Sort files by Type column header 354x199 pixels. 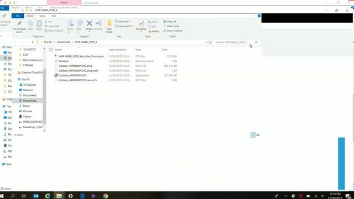pos(138,50)
